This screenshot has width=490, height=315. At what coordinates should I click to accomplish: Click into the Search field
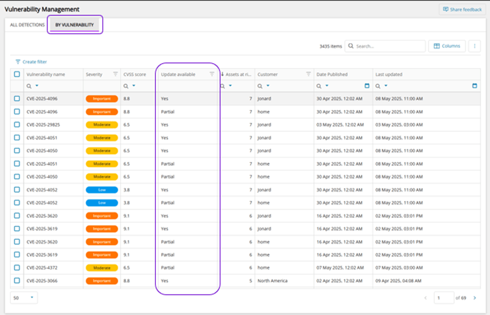pos(385,46)
